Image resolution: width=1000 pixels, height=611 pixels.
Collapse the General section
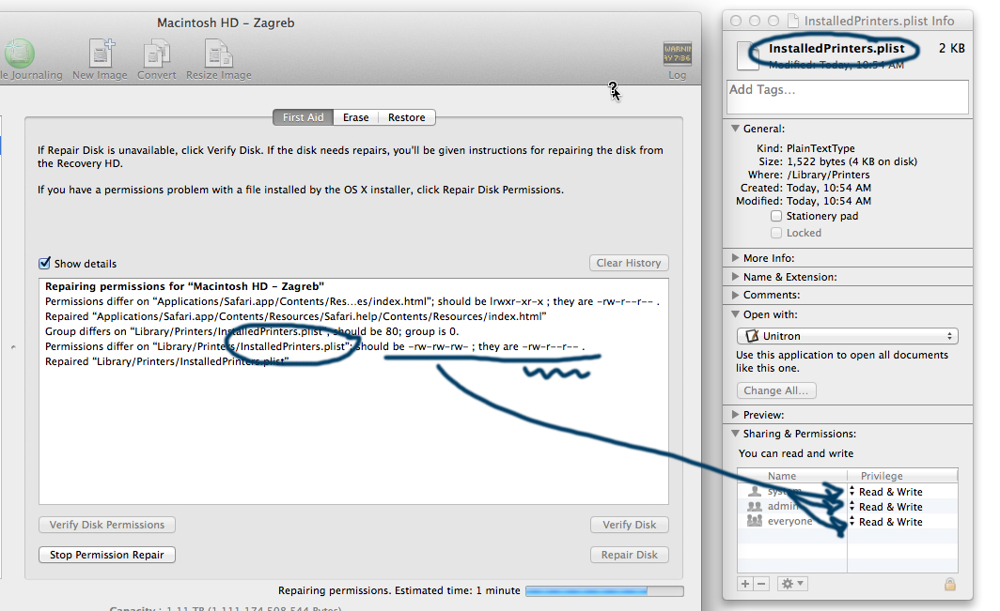pyautogui.click(x=735, y=128)
